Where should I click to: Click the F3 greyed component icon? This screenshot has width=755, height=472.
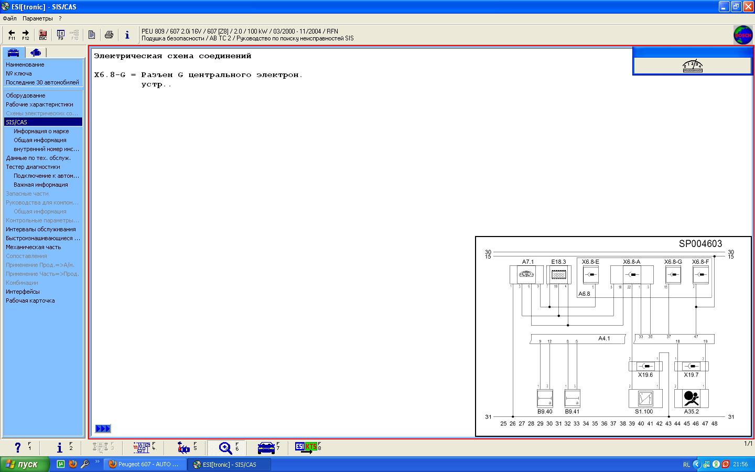coord(103,447)
